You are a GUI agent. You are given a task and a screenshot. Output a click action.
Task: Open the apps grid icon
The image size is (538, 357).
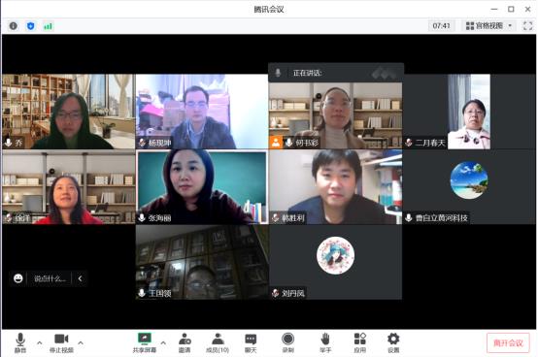(x=360, y=342)
